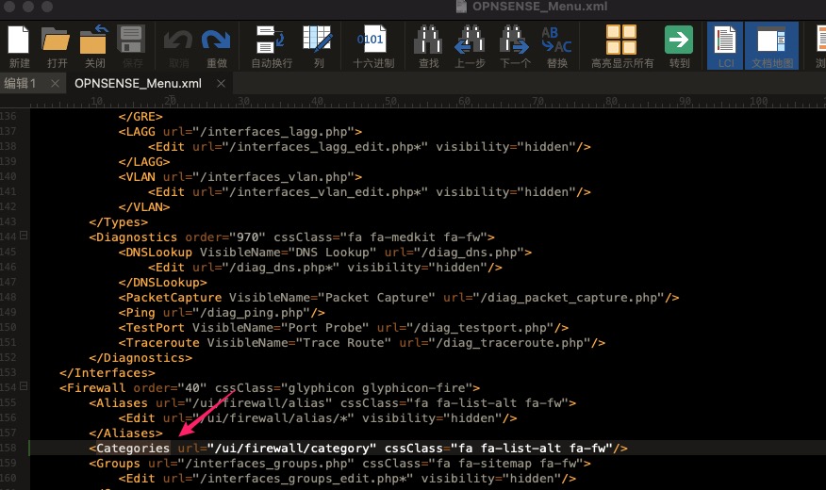Screen dimensions: 826x490
Task: Click the Go To (转到) green arrow icon
Action: tap(679, 41)
